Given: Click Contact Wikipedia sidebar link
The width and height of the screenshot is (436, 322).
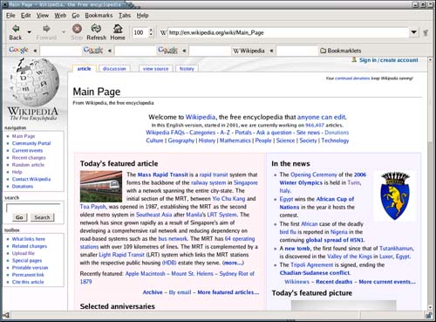Looking at the screenshot, I should click(31, 179).
